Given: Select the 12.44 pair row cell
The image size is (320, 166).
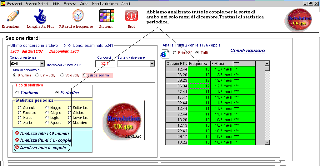Looking at the screenshot, I should pyautogui.click(x=177, y=69).
